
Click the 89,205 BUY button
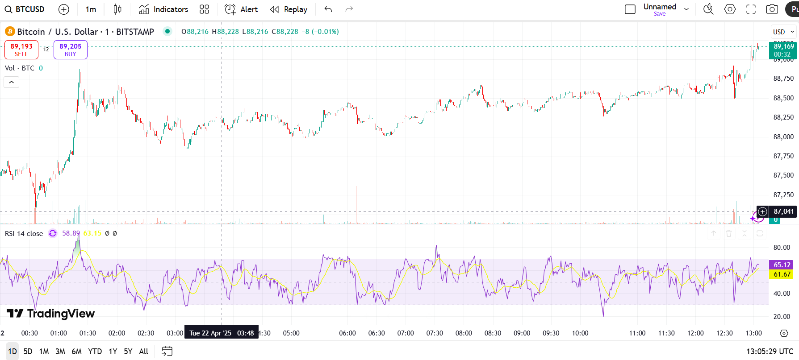coord(71,50)
